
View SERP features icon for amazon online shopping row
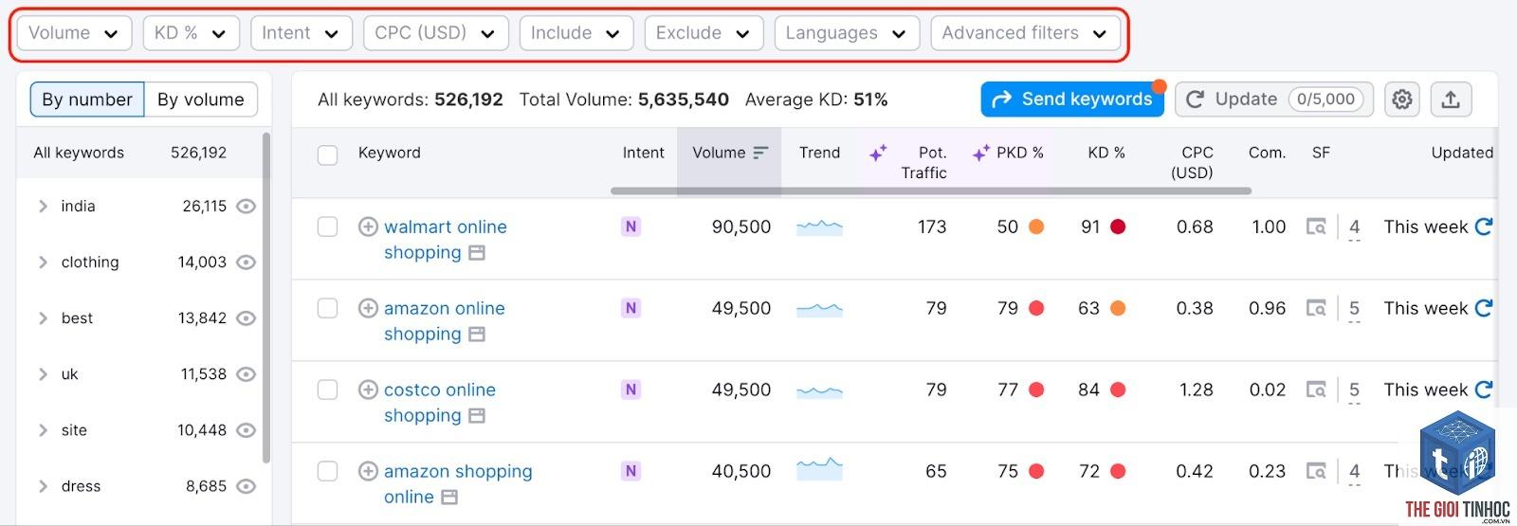[1316, 308]
